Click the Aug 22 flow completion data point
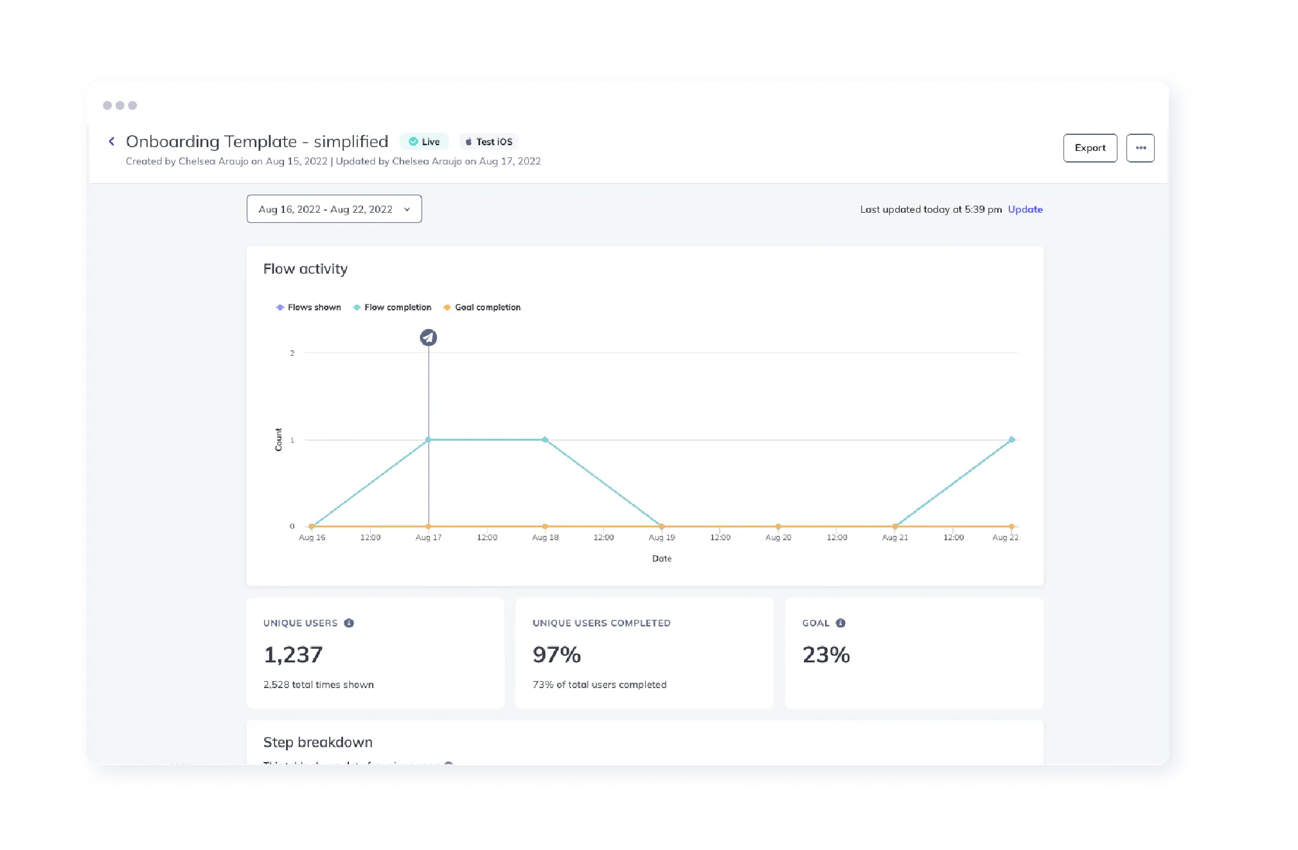The image size is (1298, 850). (x=1011, y=440)
